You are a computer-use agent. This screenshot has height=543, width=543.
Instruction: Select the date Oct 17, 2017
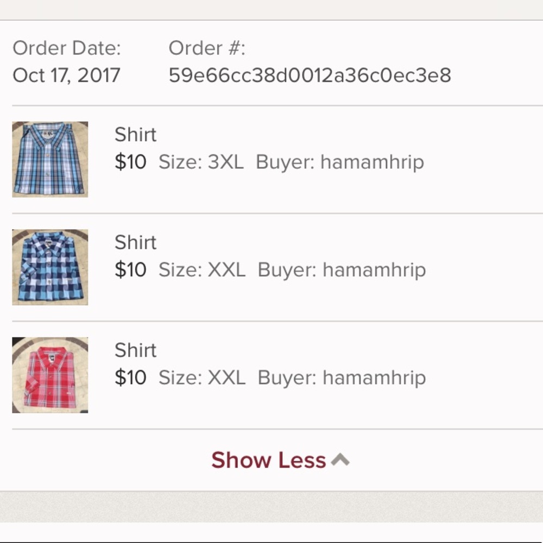tap(66, 75)
